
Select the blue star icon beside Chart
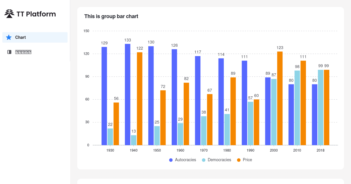pyautogui.click(x=9, y=37)
